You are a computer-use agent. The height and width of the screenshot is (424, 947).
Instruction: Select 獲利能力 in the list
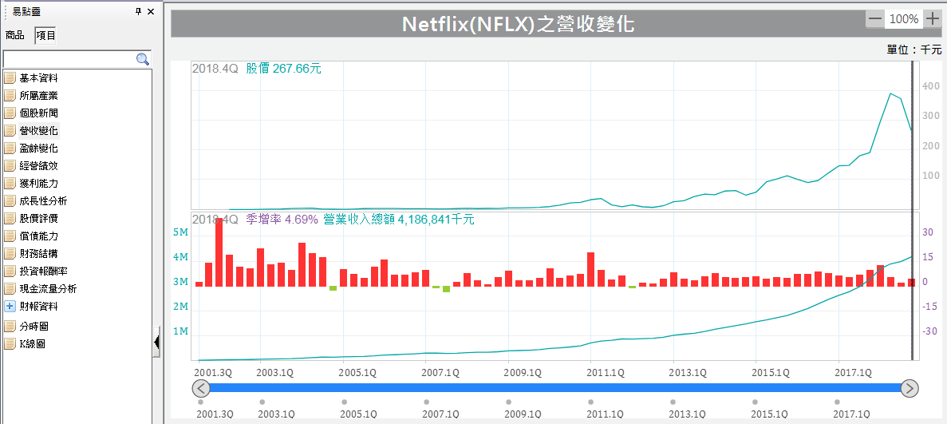38,184
